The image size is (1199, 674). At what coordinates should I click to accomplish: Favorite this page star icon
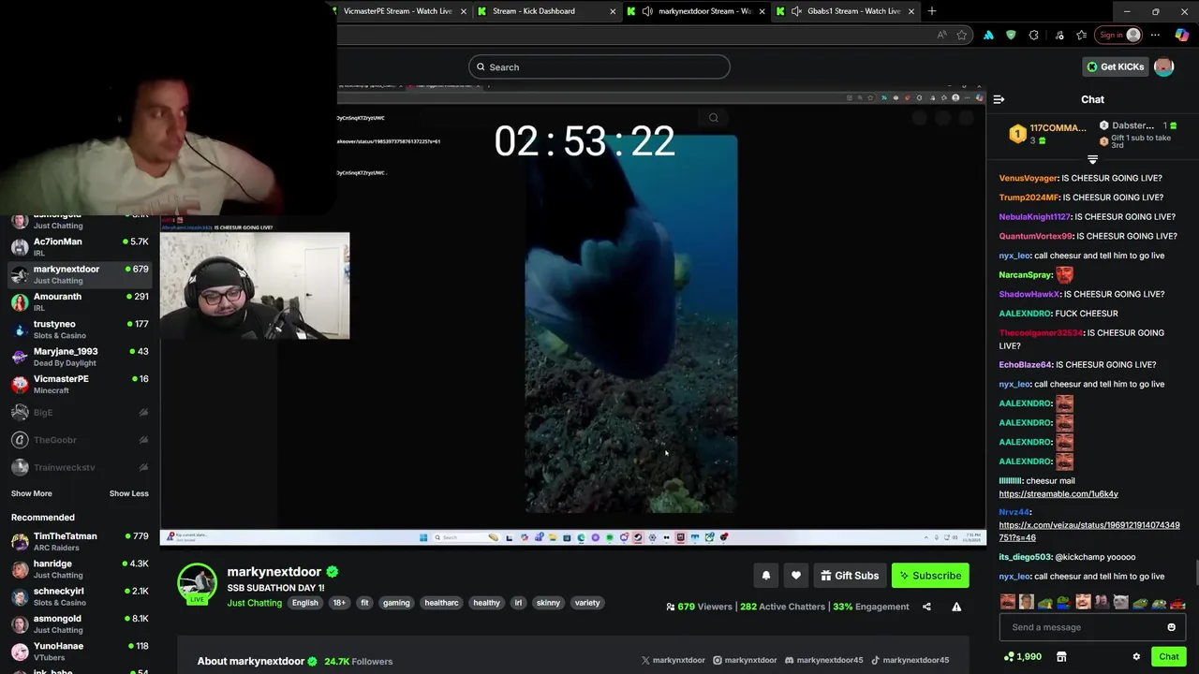(961, 35)
